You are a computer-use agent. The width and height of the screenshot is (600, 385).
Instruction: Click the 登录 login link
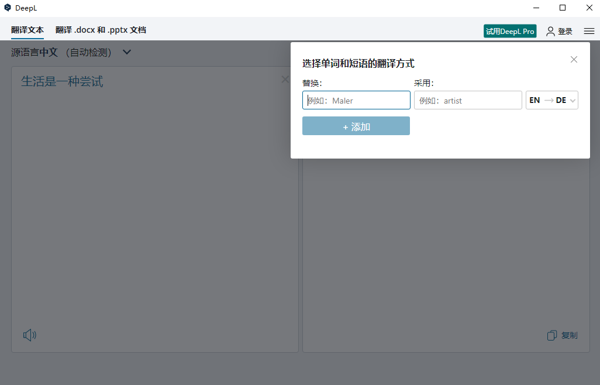565,32
